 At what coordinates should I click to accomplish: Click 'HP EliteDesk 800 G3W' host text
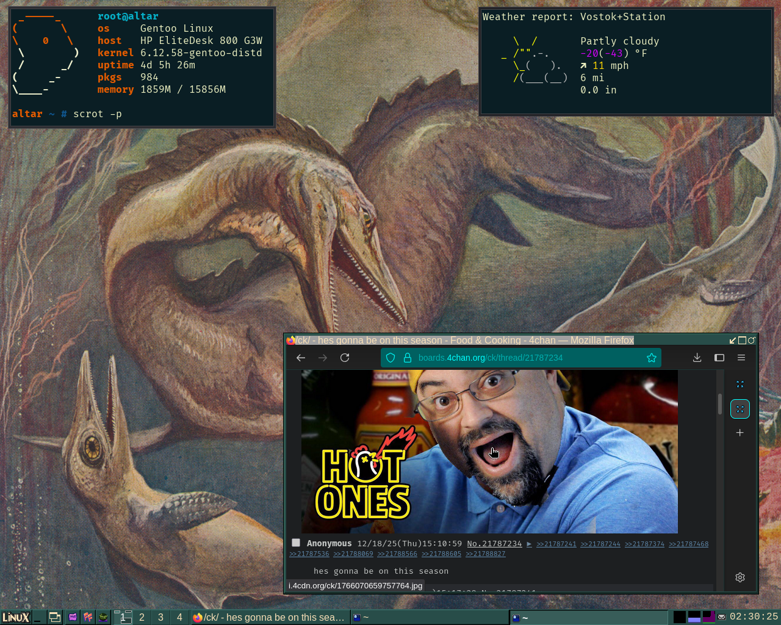coord(201,41)
